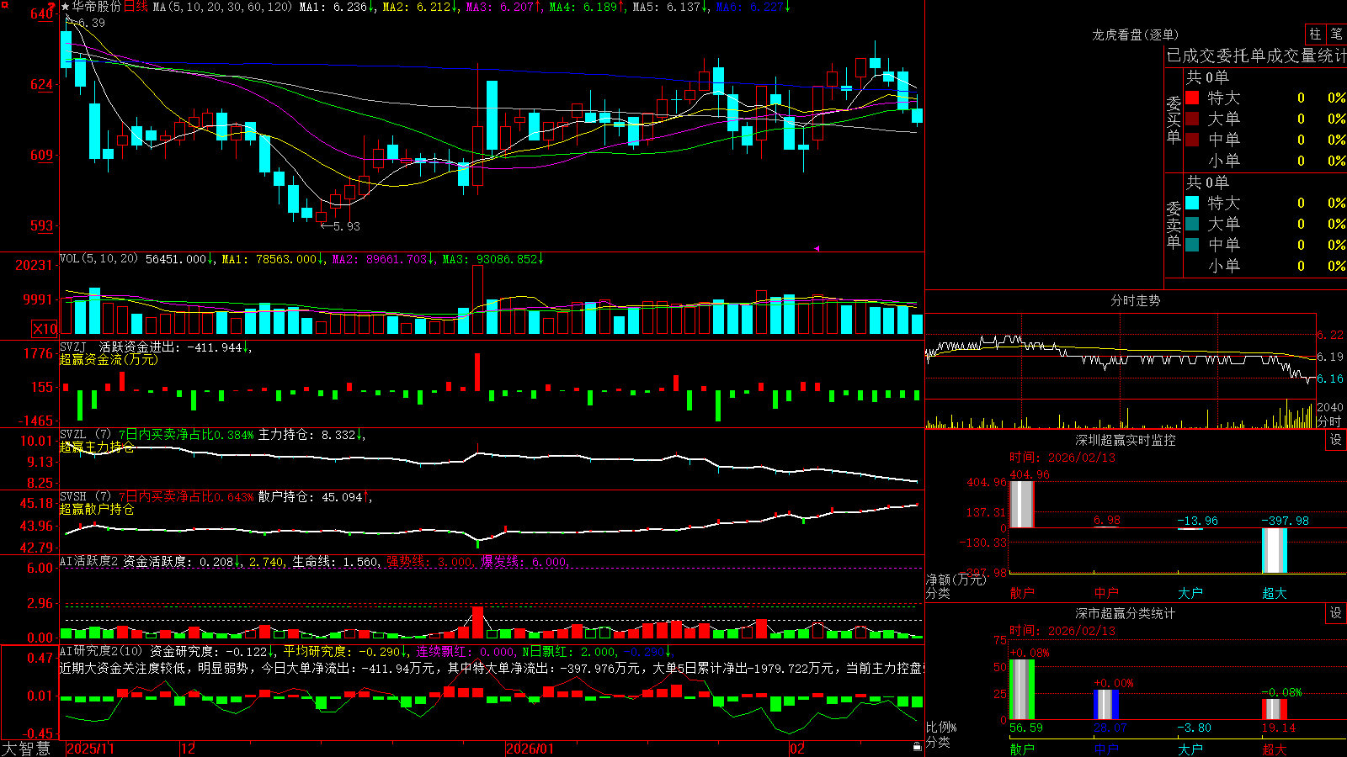Click the 散户持仓: 45.094 value
This screenshot has height=757, width=1347.
point(311,497)
